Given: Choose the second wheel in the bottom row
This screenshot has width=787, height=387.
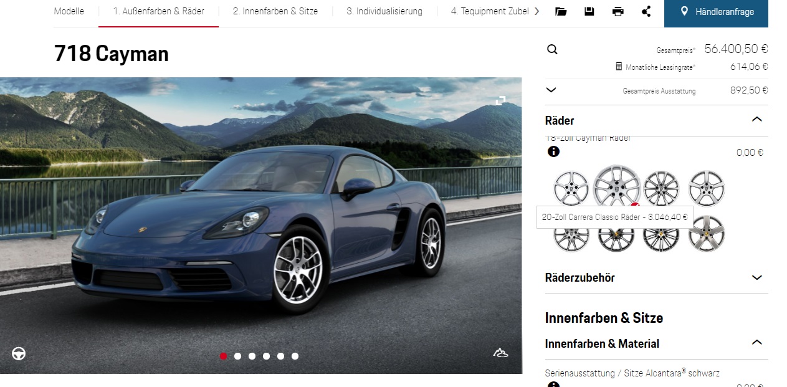Looking at the screenshot, I should (616, 239).
